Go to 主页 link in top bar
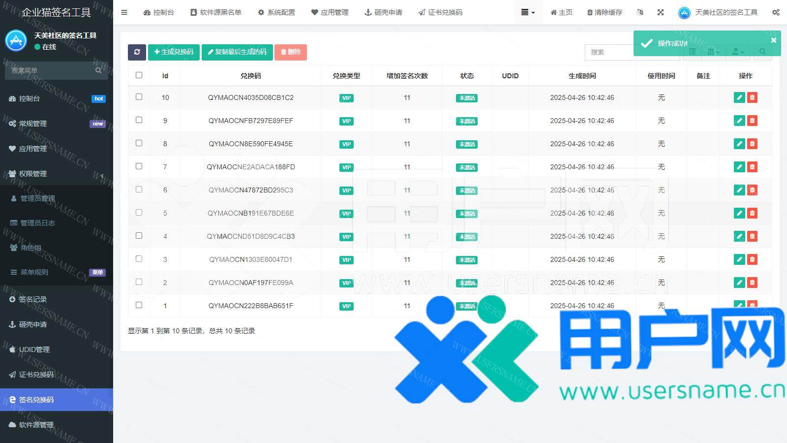 pyautogui.click(x=561, y=12)
